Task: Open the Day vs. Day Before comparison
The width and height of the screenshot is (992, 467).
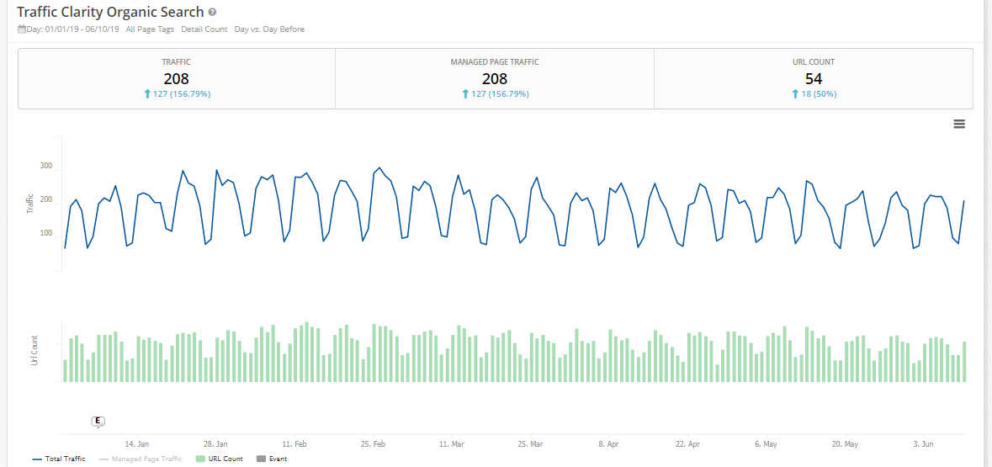Action: [269, 29]
